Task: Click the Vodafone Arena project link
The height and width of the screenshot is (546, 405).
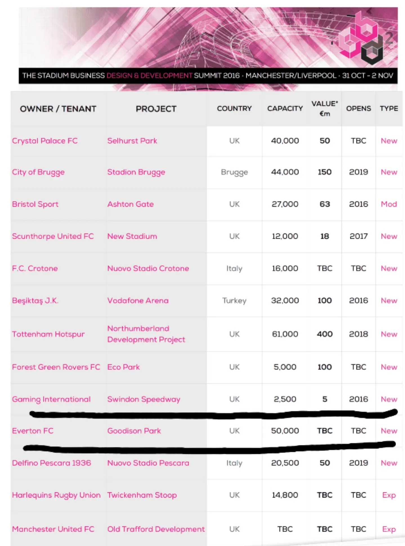Action: tap(138, 301)
